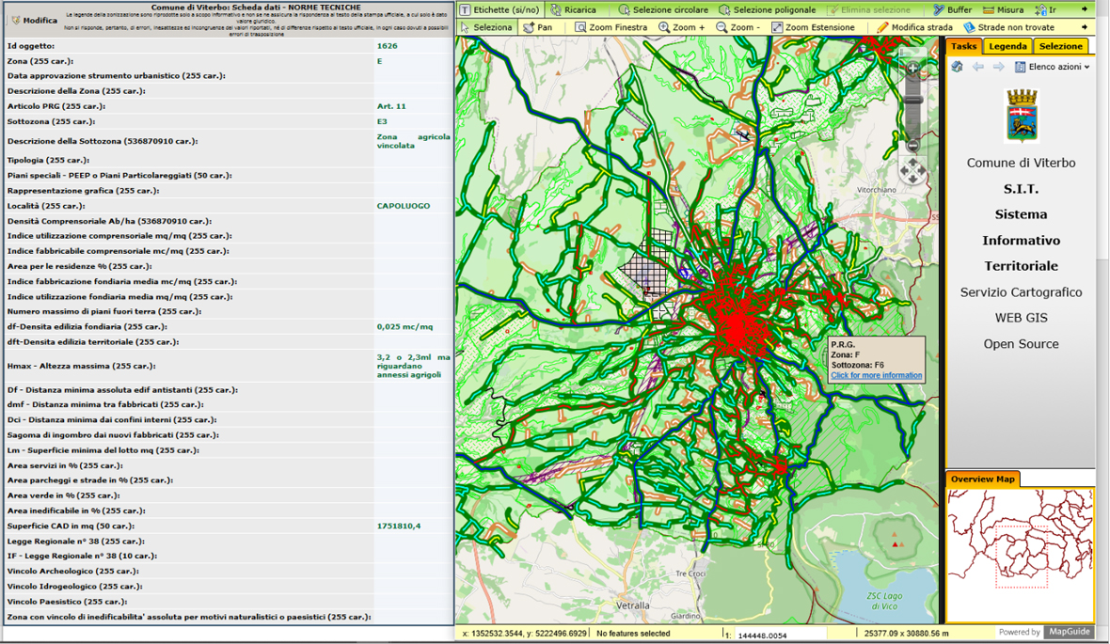Click the greyed Elimina selezione button
Viewport: 1110px width, 644px height.
[x=868, y=10]
